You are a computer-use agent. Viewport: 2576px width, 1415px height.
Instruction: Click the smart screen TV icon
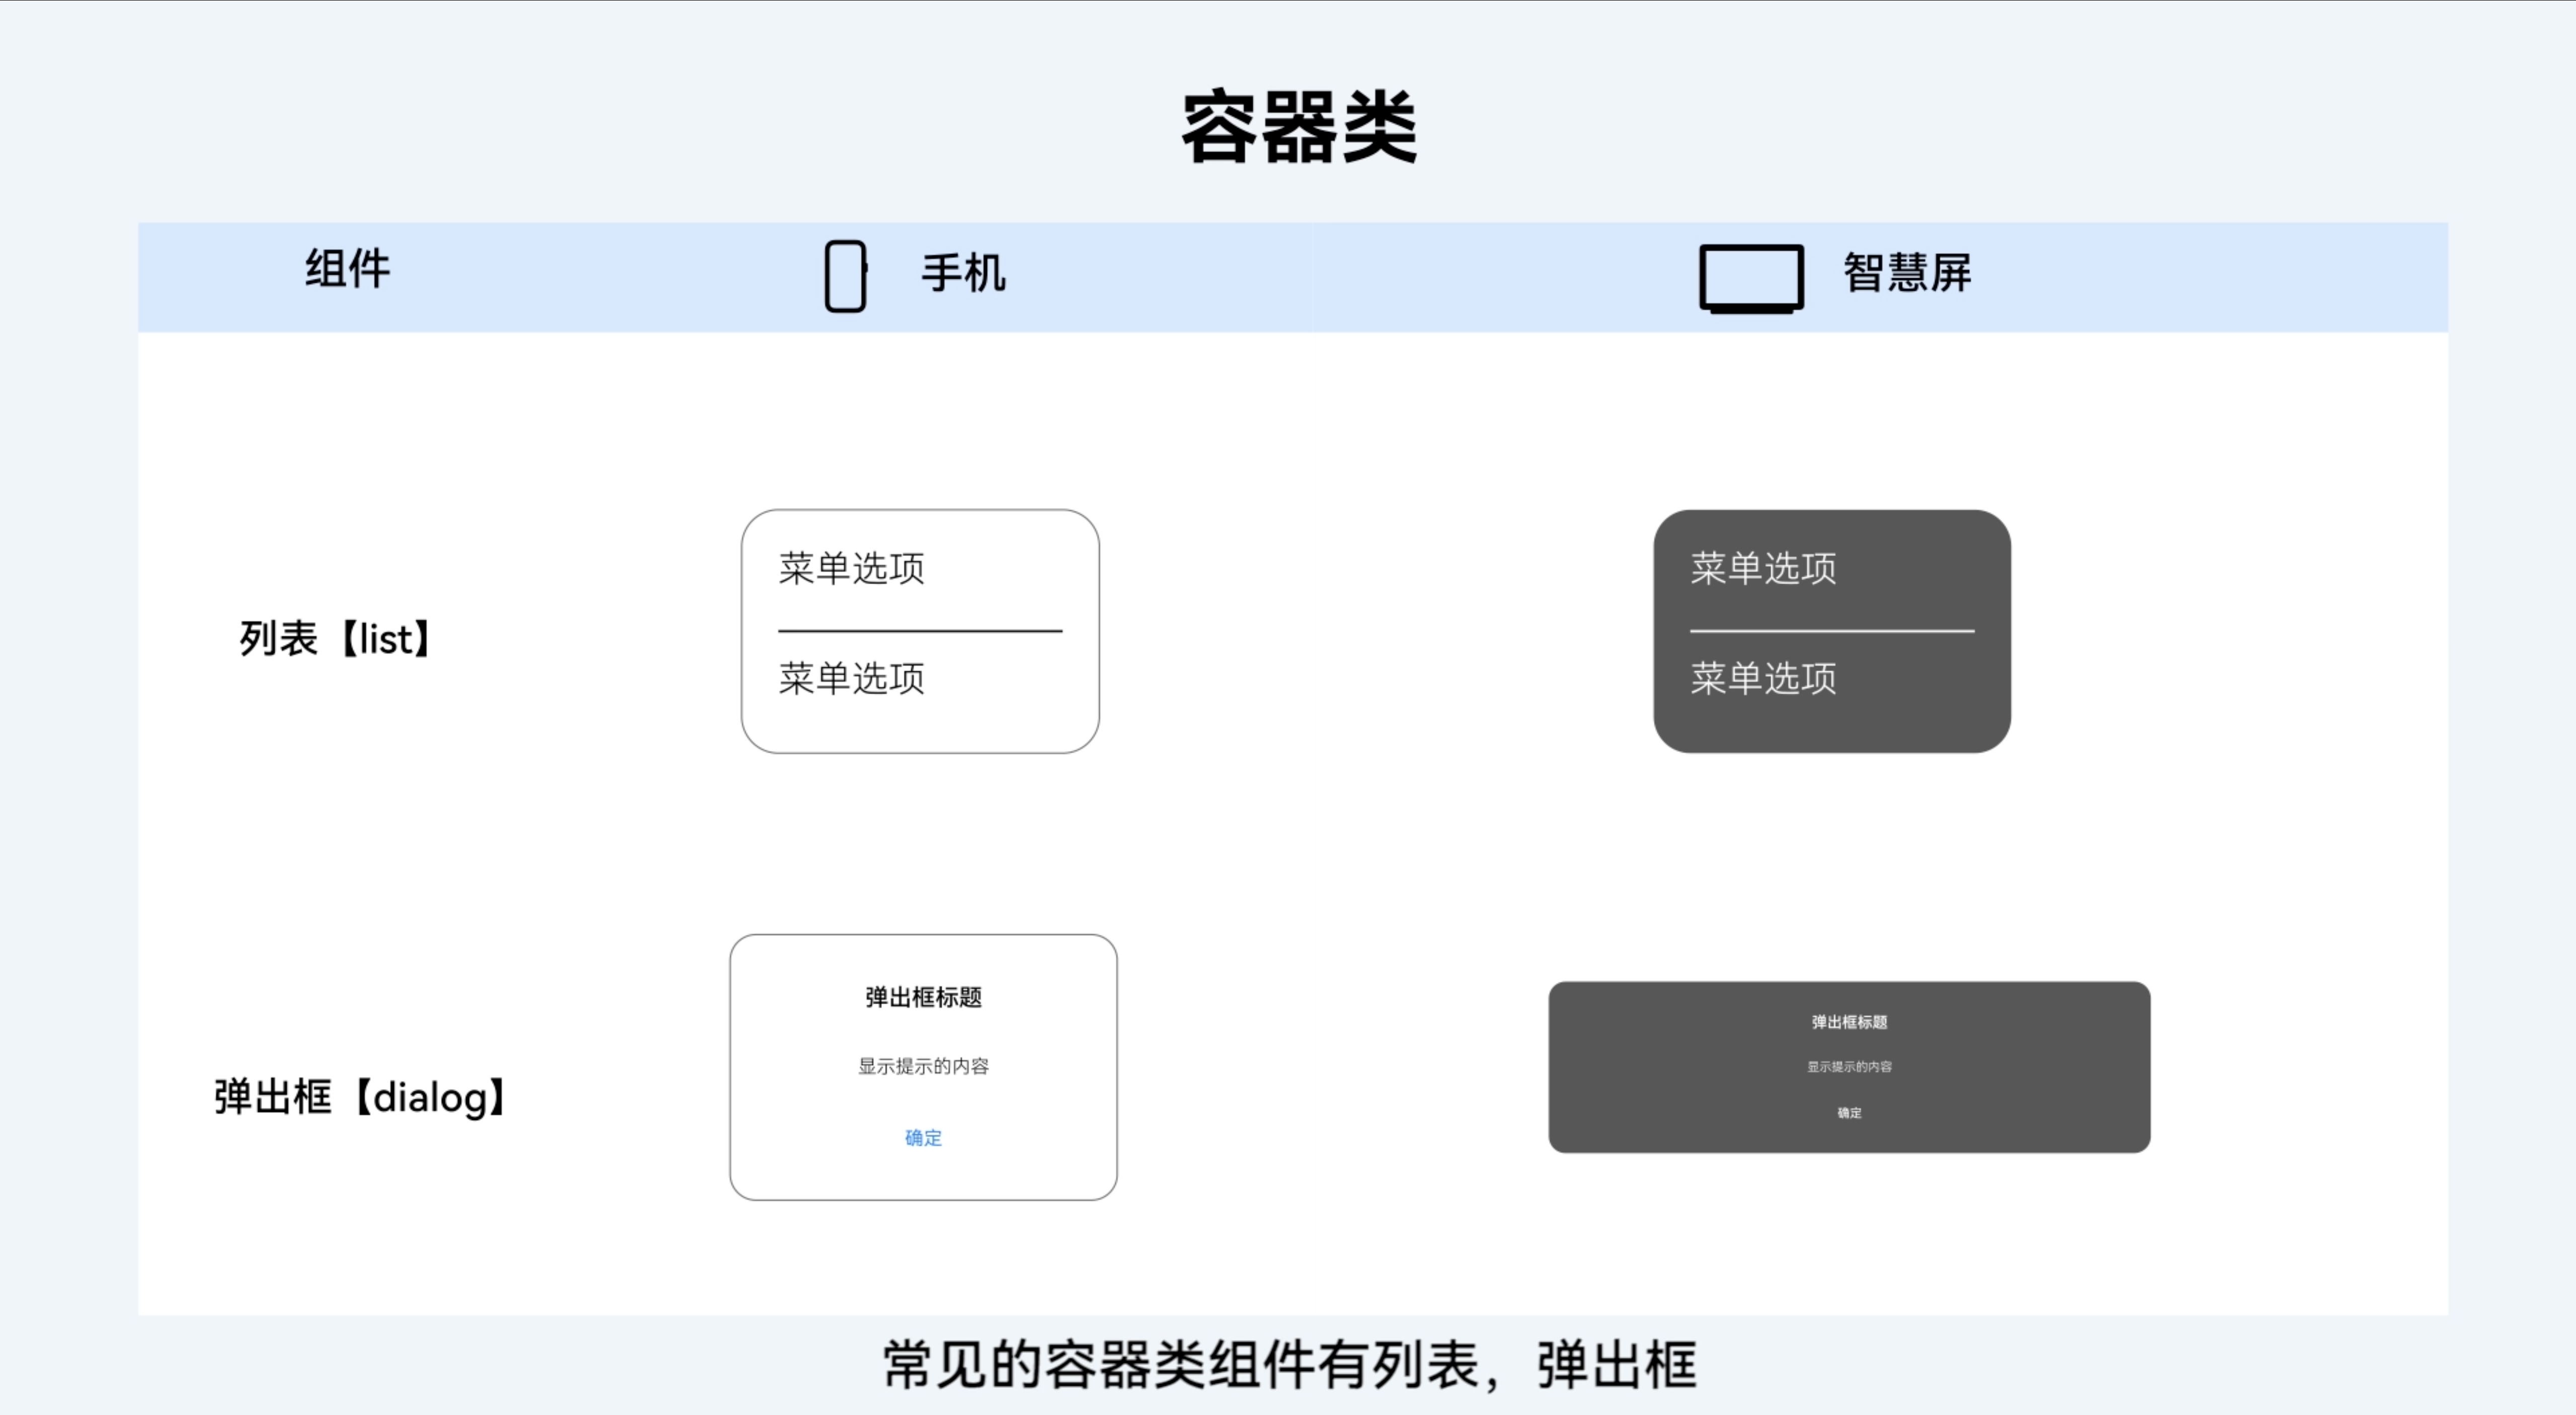(x=1751, y=277)
